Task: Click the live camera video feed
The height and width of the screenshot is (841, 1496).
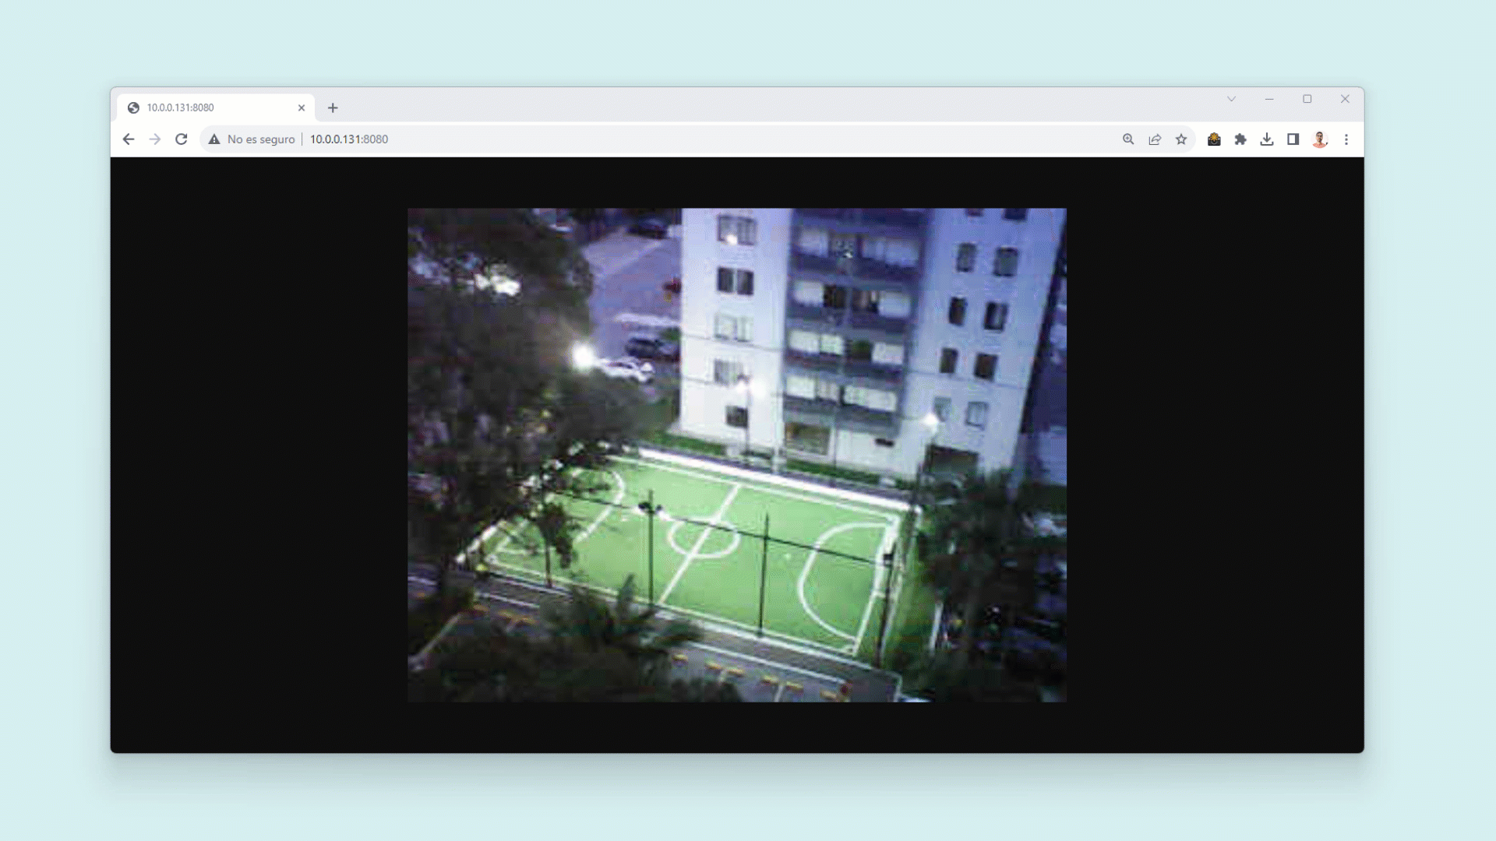Action: coord(736,454)
